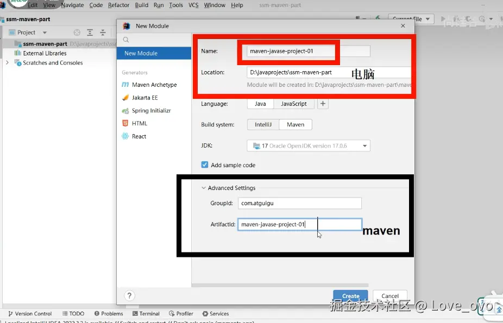Click the search icon in New Module dialog

(x=126, y=40)
